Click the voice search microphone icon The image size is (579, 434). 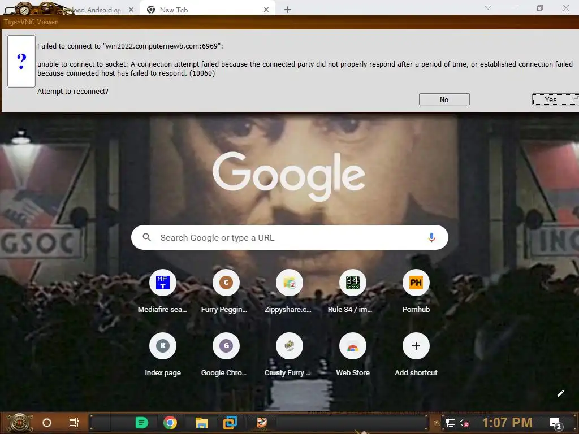click(x=431, y=237)
